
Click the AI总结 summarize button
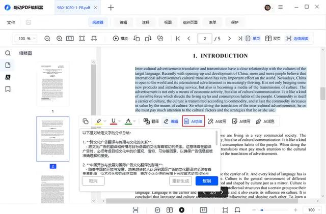[194, 121]
